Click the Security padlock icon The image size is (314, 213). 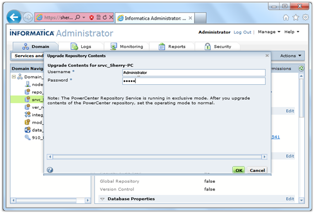pos(207,47)
